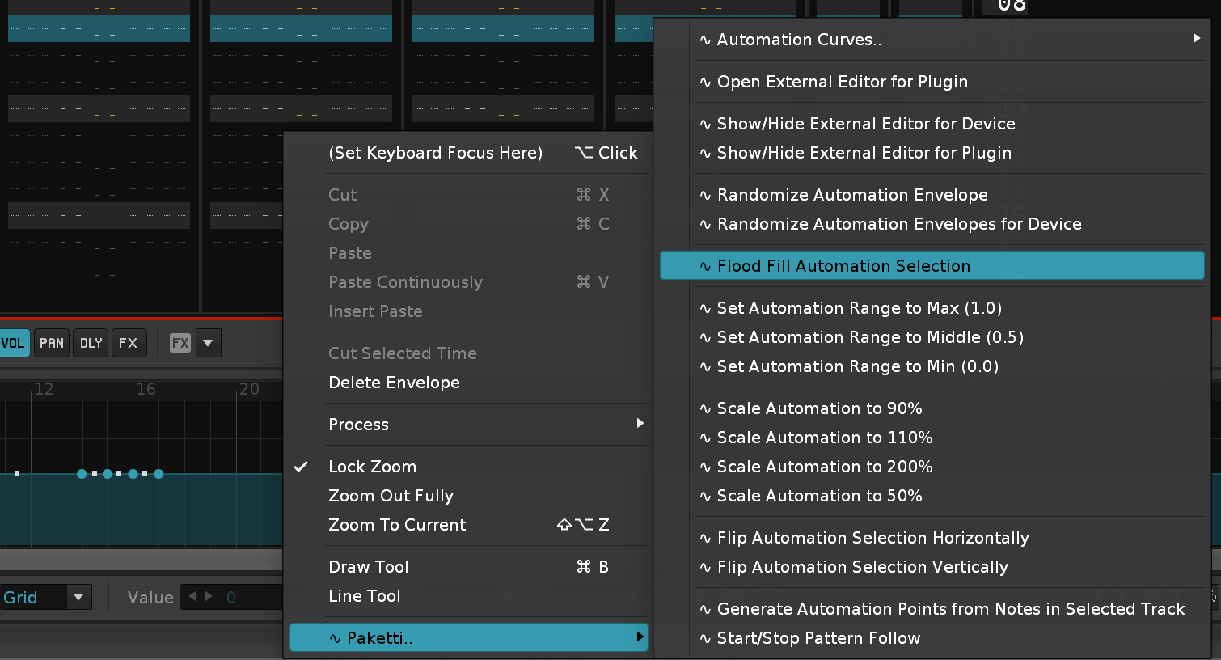Click Delete Envelope in context menu
The width and height of the screenshot is (1221, 660).
[394, 383]
